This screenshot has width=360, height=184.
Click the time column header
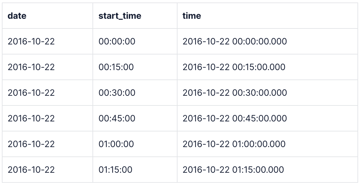pos(192,16)
